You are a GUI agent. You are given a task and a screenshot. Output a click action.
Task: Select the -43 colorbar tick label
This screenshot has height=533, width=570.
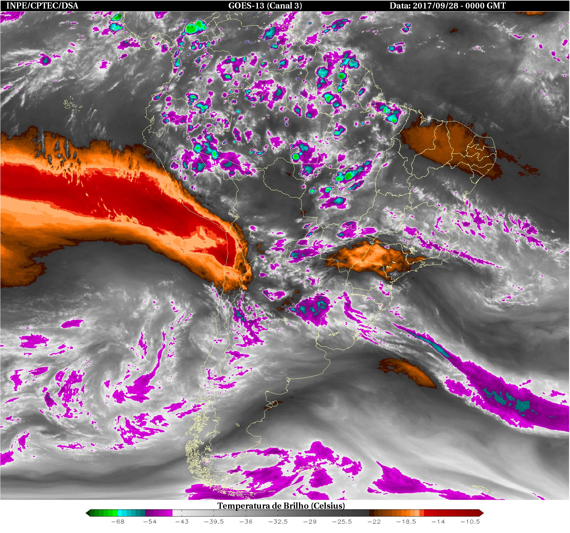click(x=182, y=522)
